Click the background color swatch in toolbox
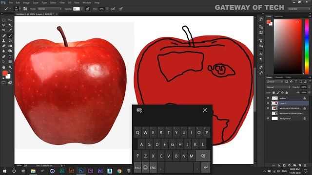This screenshot has height=175, width=312. point(9,77)
